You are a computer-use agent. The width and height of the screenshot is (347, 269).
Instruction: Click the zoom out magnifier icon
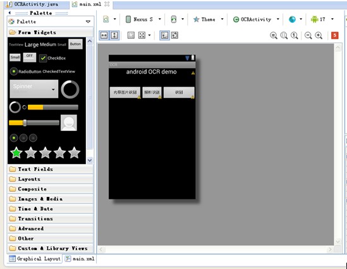click(308, 35)
